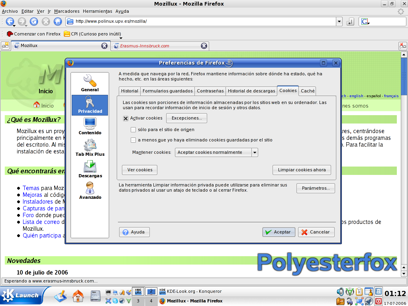Click the KDE Launch menu button

22,296
